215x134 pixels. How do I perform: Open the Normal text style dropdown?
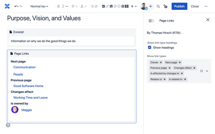click(39, 6)
